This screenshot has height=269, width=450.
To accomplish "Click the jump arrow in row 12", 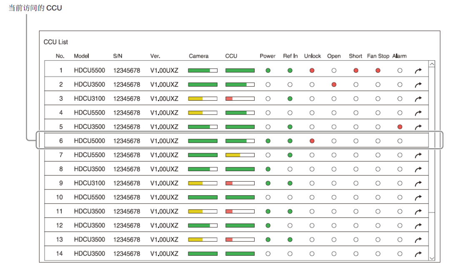I will (418, 226).
